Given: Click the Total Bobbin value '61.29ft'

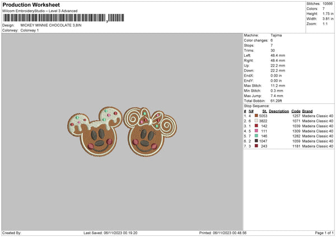Looking at the screenshot, I should [276, 101].
